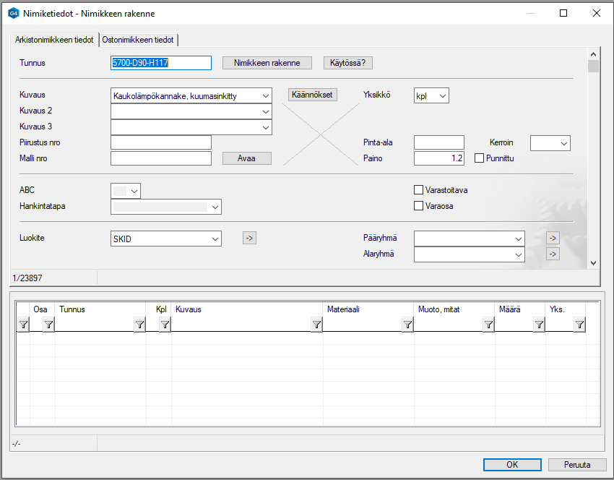Click the Nimikkeen rakenne button
The image size is (614, 480).
click(x=267, y=63)
